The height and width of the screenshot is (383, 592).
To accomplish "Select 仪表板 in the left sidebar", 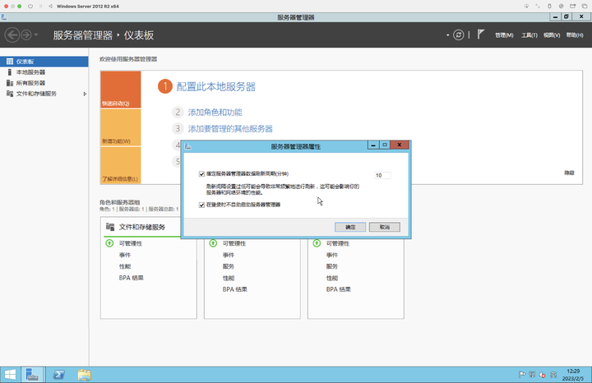I will (44, 62).
